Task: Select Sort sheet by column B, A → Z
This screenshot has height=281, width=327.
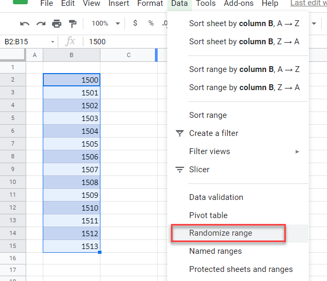Action: (x=244, y=23)
